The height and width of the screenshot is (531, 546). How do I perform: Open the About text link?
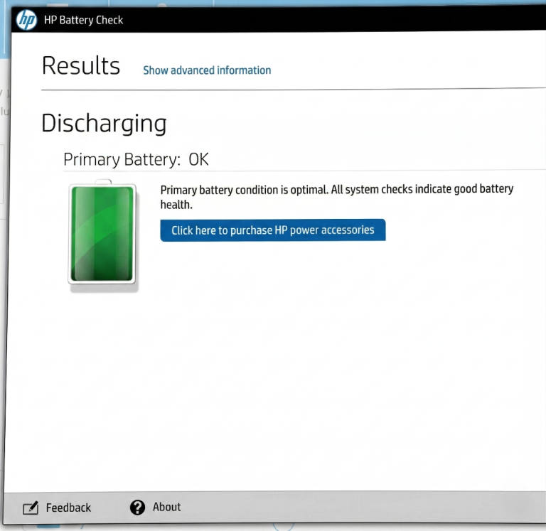(166, 507)
